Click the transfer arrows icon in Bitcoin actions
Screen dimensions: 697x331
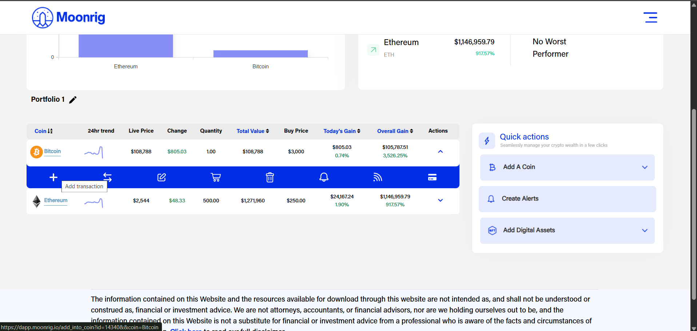pos(107,177)
